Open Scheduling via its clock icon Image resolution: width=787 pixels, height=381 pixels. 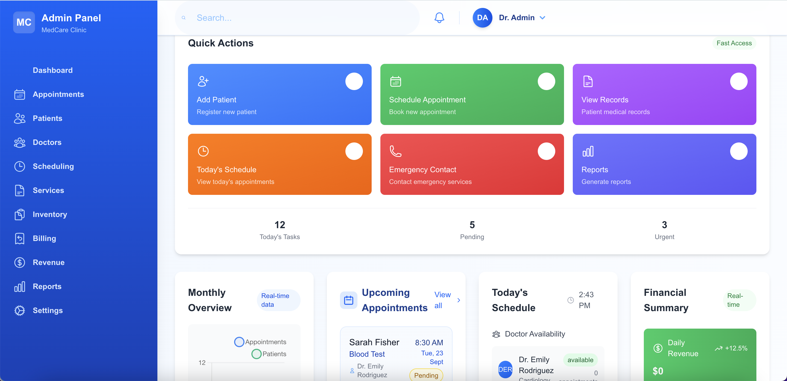click(20, 166)
